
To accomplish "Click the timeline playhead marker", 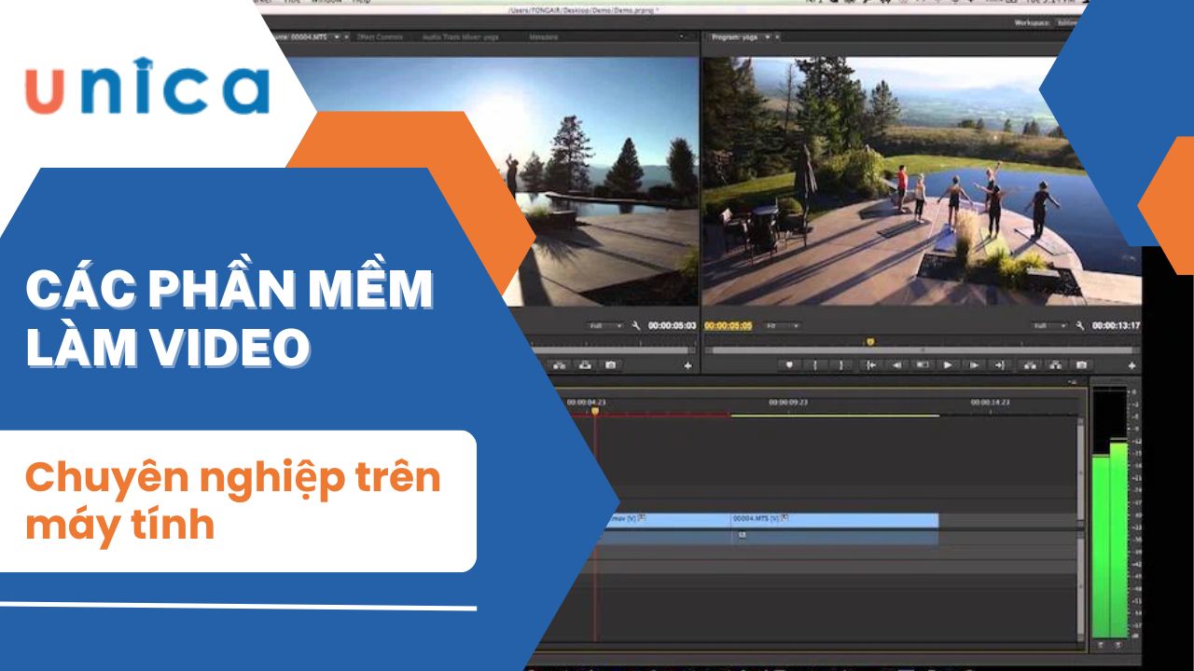I will tap(594, 410).
